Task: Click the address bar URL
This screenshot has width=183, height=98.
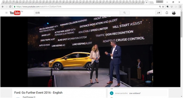Action: coord(39,7)
